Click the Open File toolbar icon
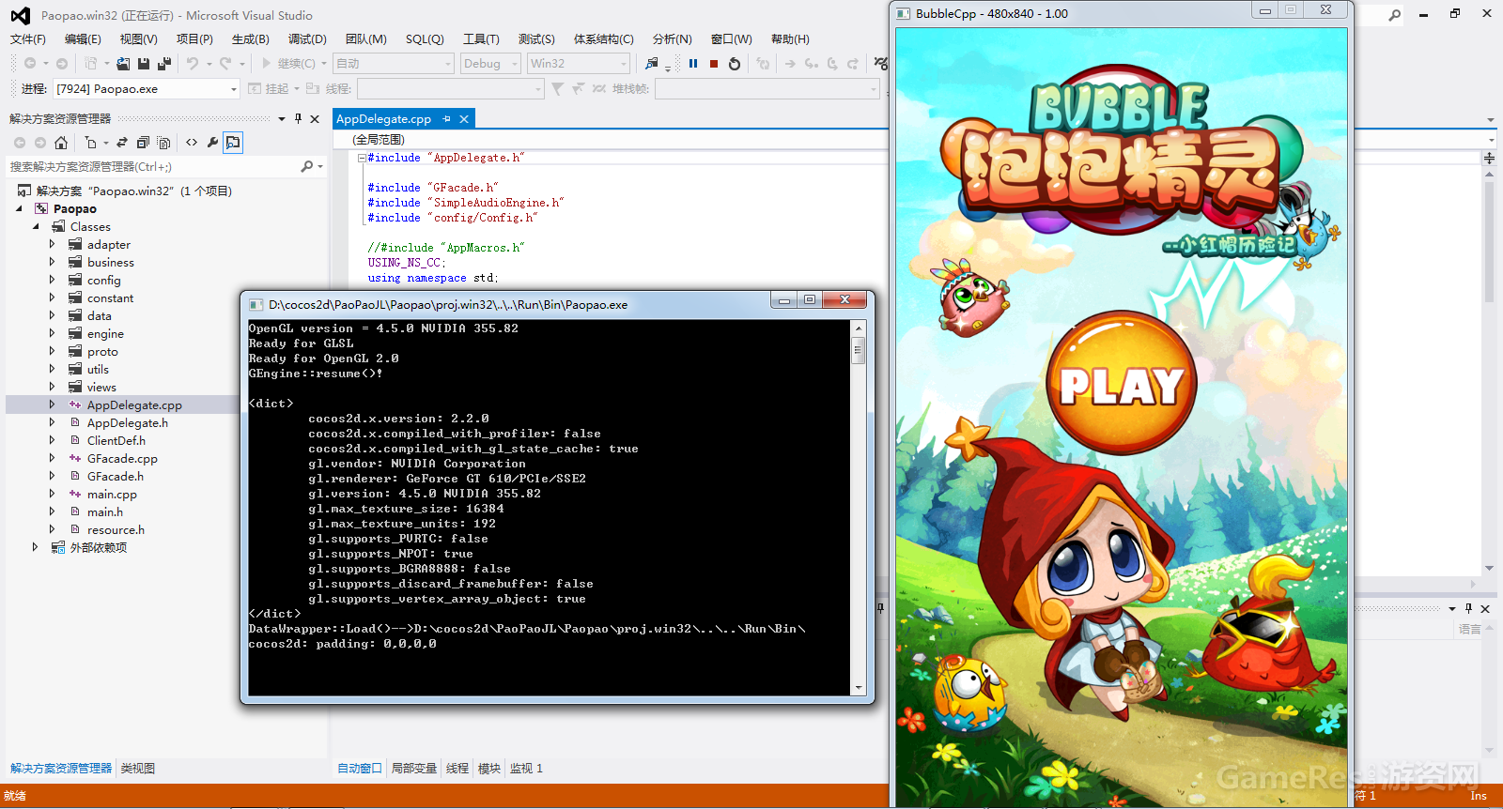1503x809 pixels. coord(123,63)
